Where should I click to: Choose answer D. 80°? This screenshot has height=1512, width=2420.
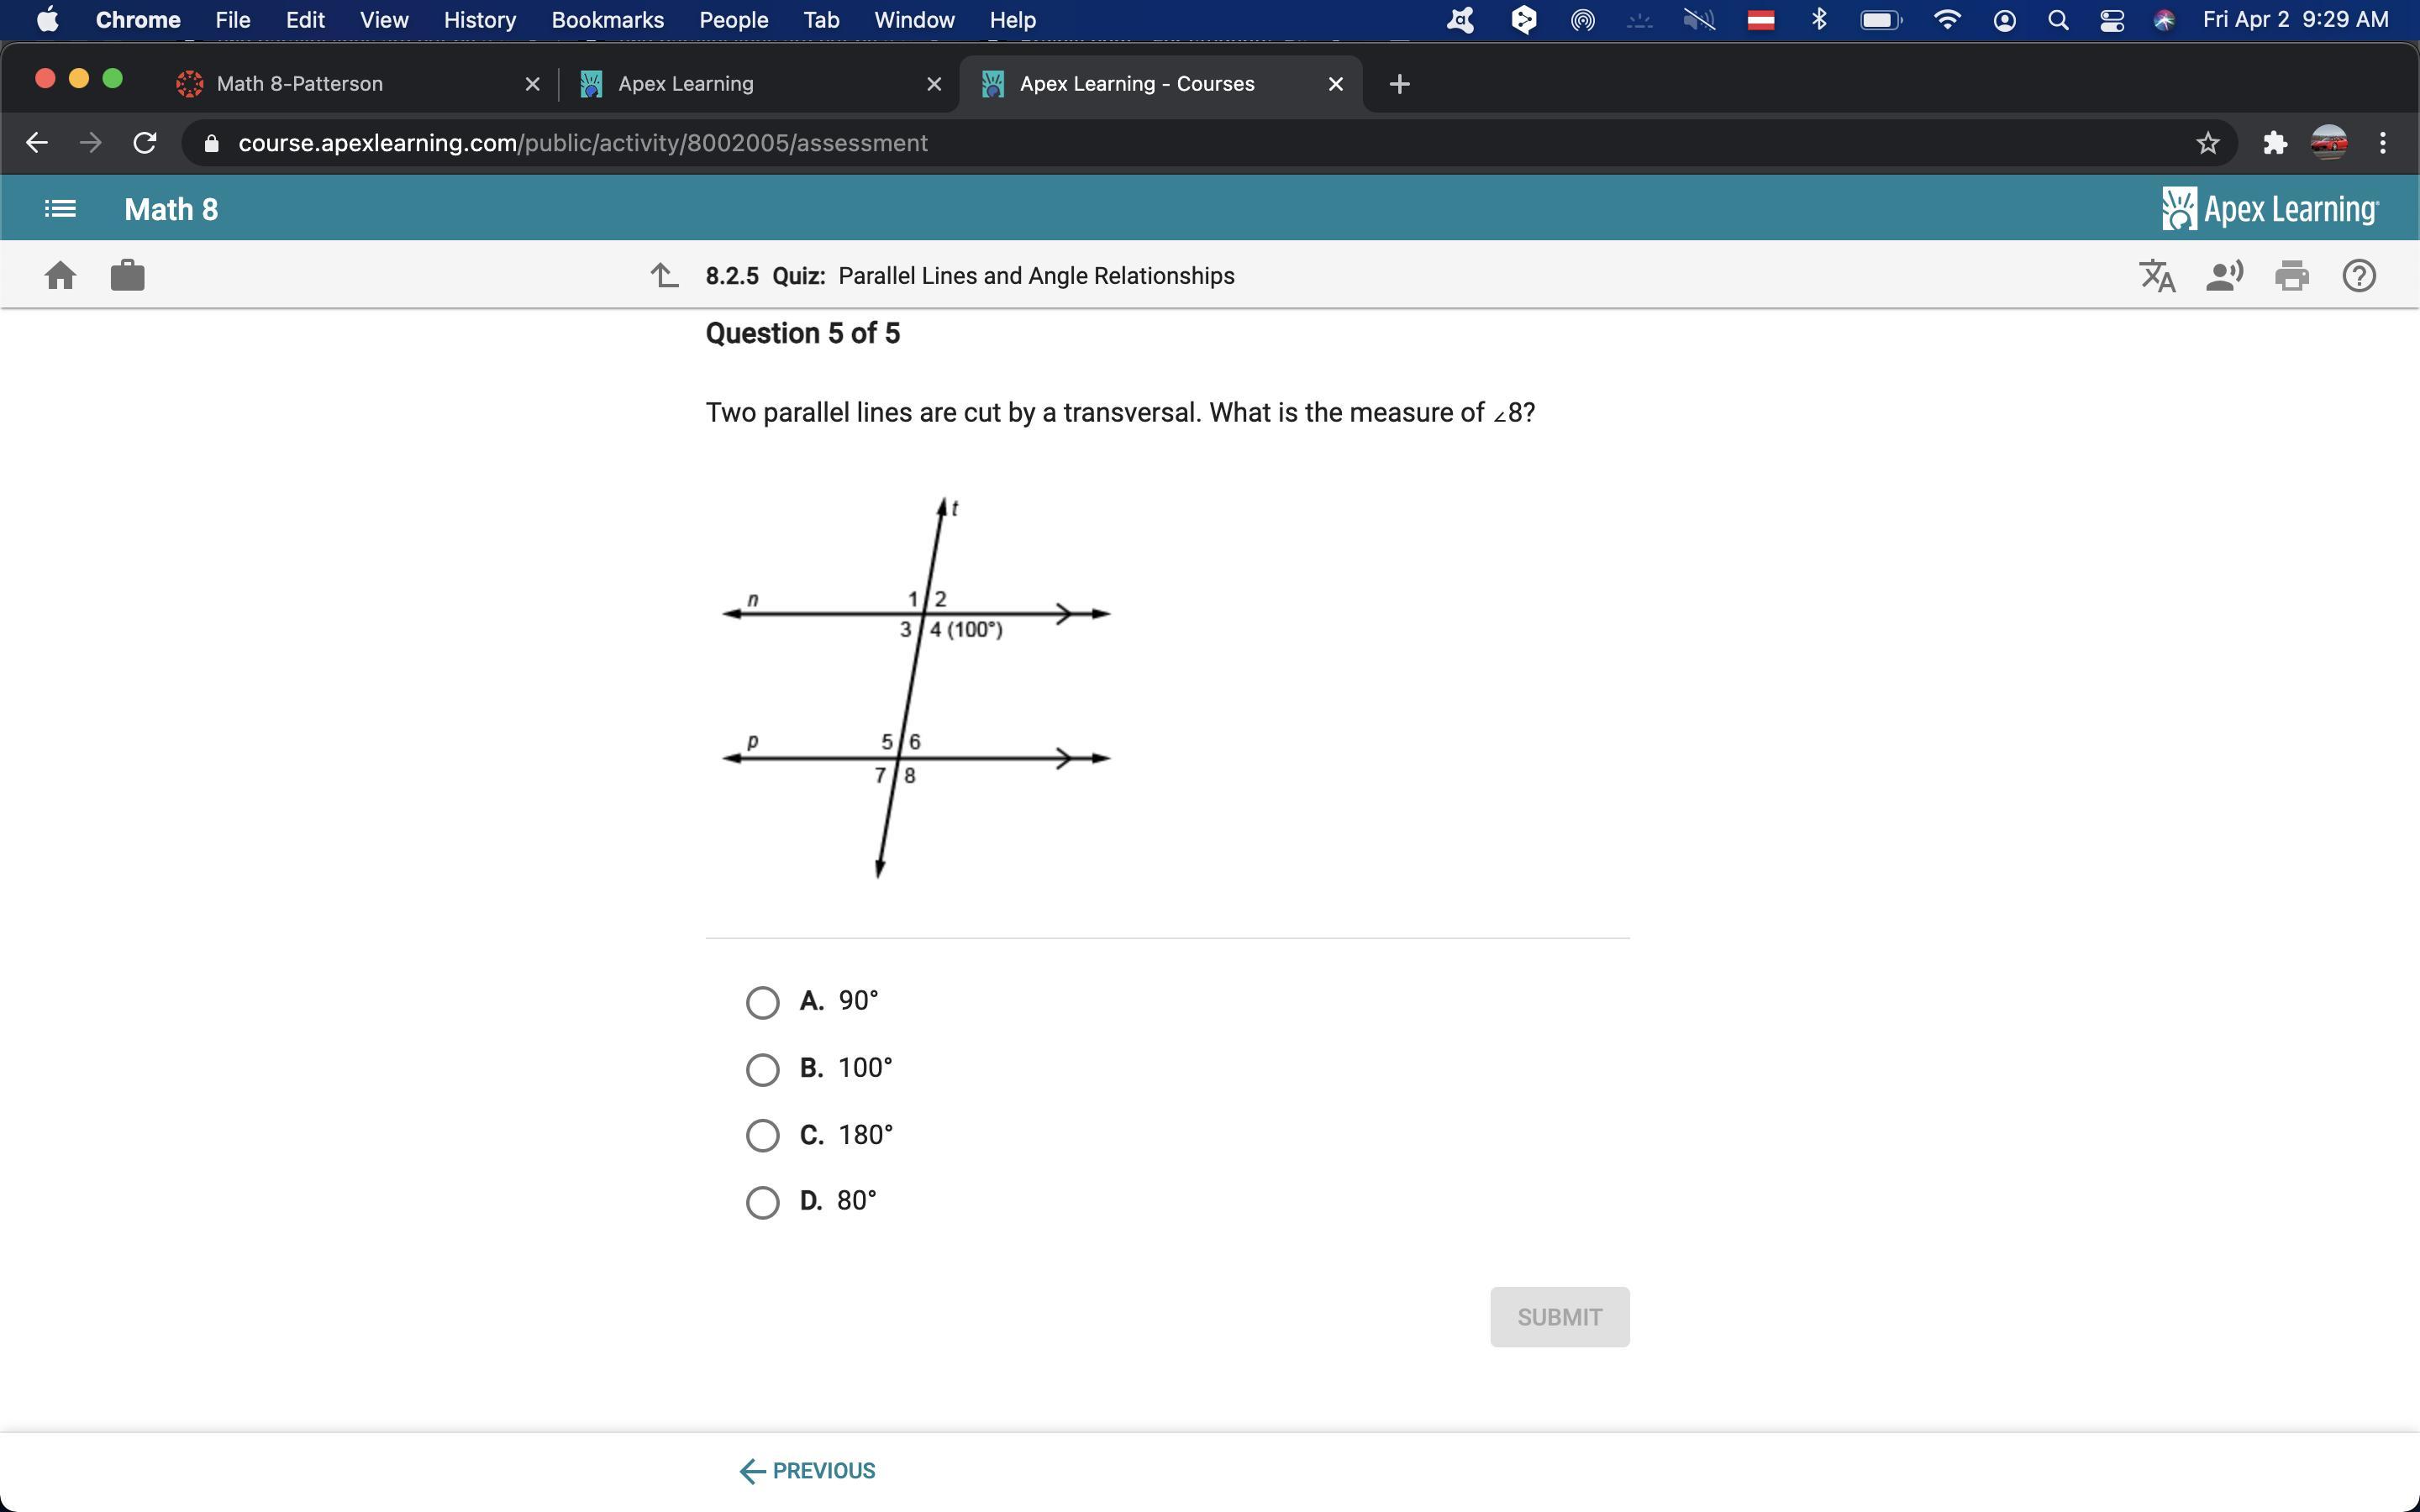pos(763,1202)
